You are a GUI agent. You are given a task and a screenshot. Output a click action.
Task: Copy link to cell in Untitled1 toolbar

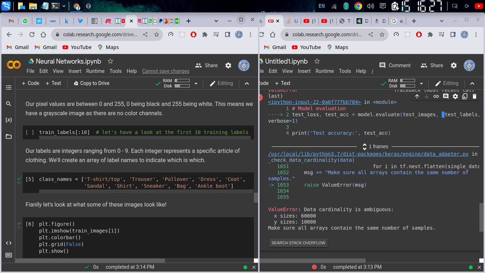coord(436,96)
